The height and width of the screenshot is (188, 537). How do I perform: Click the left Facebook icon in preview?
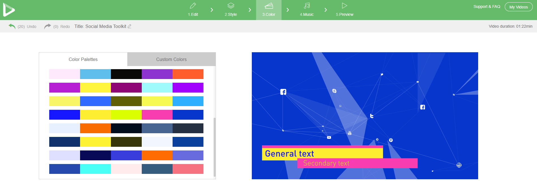point(283,92)
